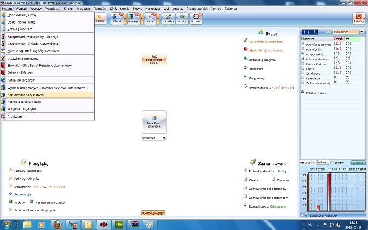The height and width of the screenshot is (230, 368).
Task: Select Wybierz bazę danych menu entry
Action: (x=47, y=88)
